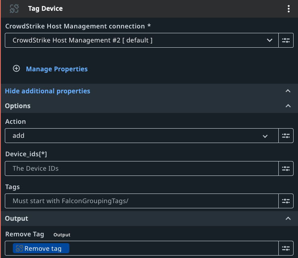
Task: Open options icon beside Remove Tag field
Action: [x=286, y=248]
